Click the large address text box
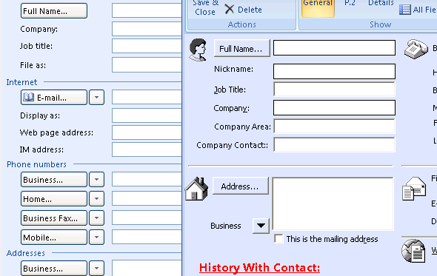Image resolution: width=437 pixels, height=276 pixels. point(333,203)
